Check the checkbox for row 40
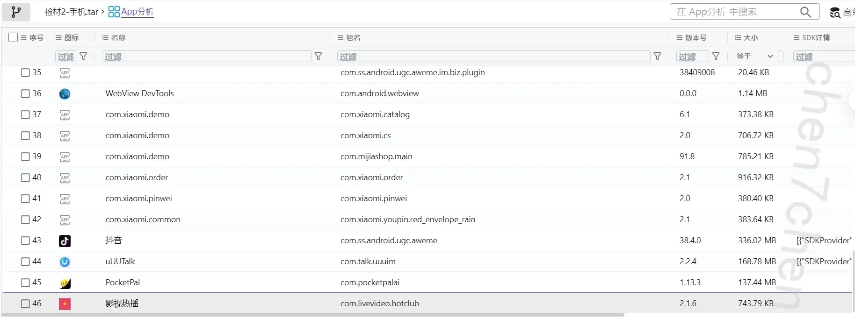The height and width of the screenshot is (317, 855). 25,178
